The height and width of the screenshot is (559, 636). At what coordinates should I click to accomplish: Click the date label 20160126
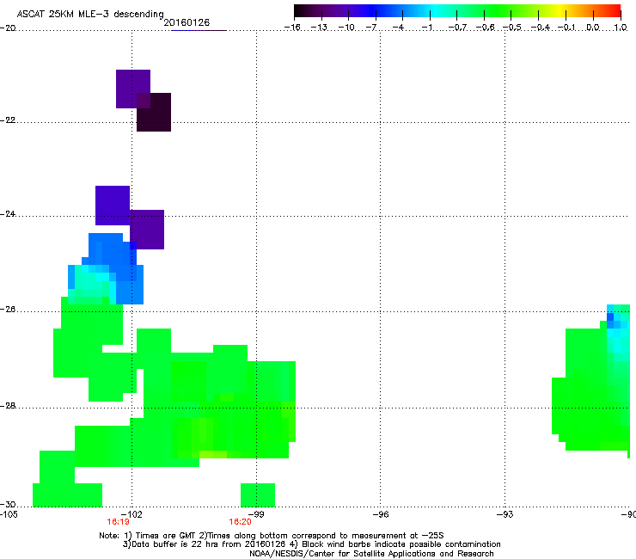point(187,22)
